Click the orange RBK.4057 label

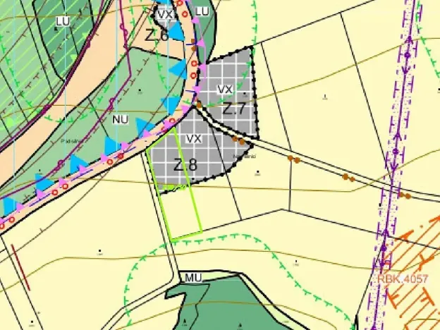coord(403,279)
